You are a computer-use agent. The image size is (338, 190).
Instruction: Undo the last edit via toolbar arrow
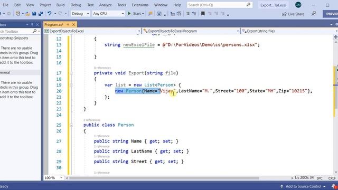pyautogui.click(x=50, y=14)
